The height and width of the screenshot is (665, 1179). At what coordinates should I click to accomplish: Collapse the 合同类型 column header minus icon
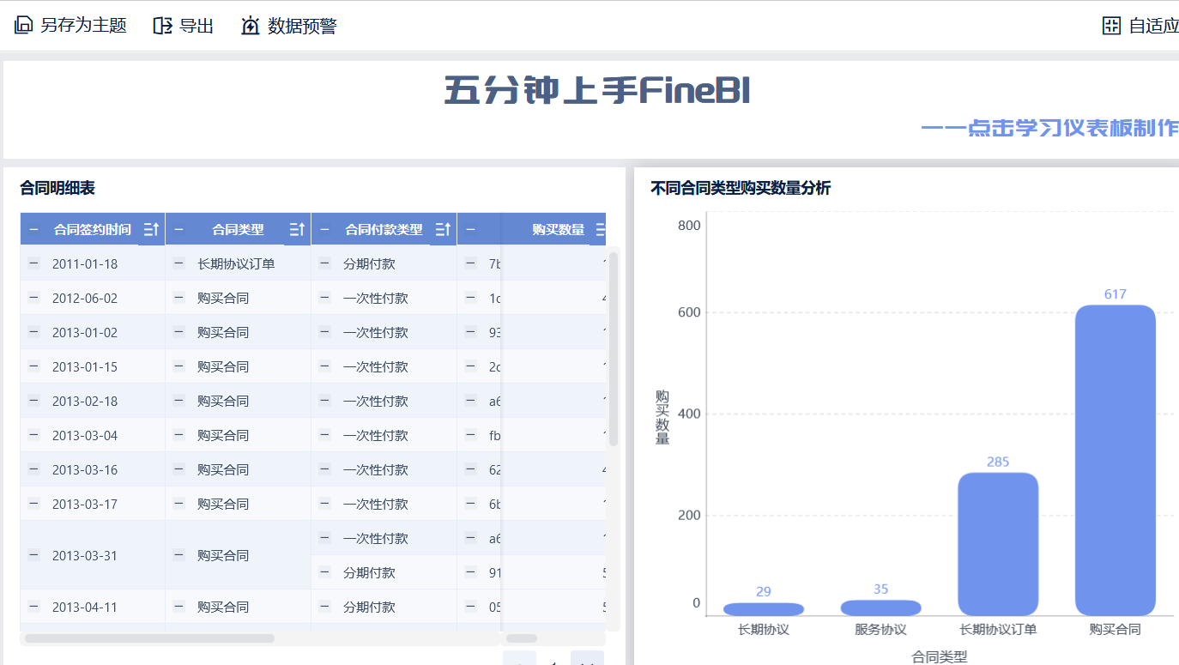point(178,229)
